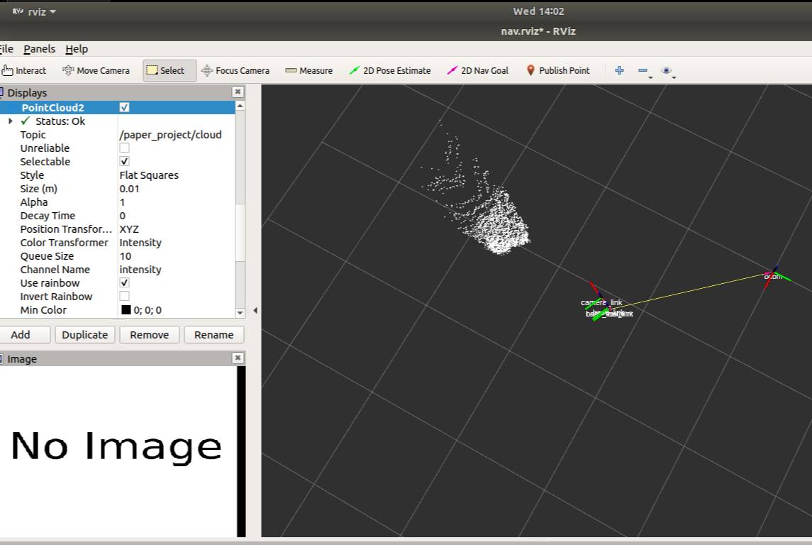Viewport: 812px width, 545px height.
Task: Click the clock showing Wed 14:02
Action: [x=538, y=11]
